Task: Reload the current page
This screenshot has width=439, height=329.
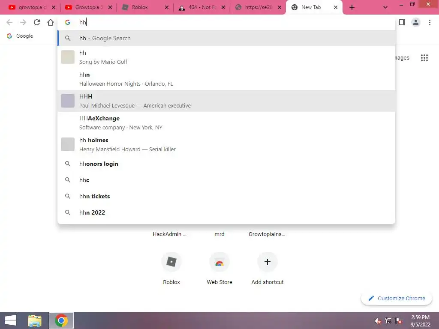Action: pyautogui.click(x=37, y=22)
